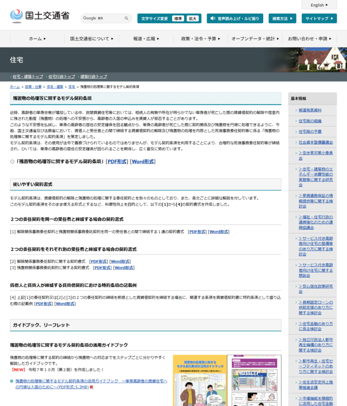Screen dimensions: 347x406
Task: Open the 活用ガイドブック PDF link
Action: coord(91,384)
